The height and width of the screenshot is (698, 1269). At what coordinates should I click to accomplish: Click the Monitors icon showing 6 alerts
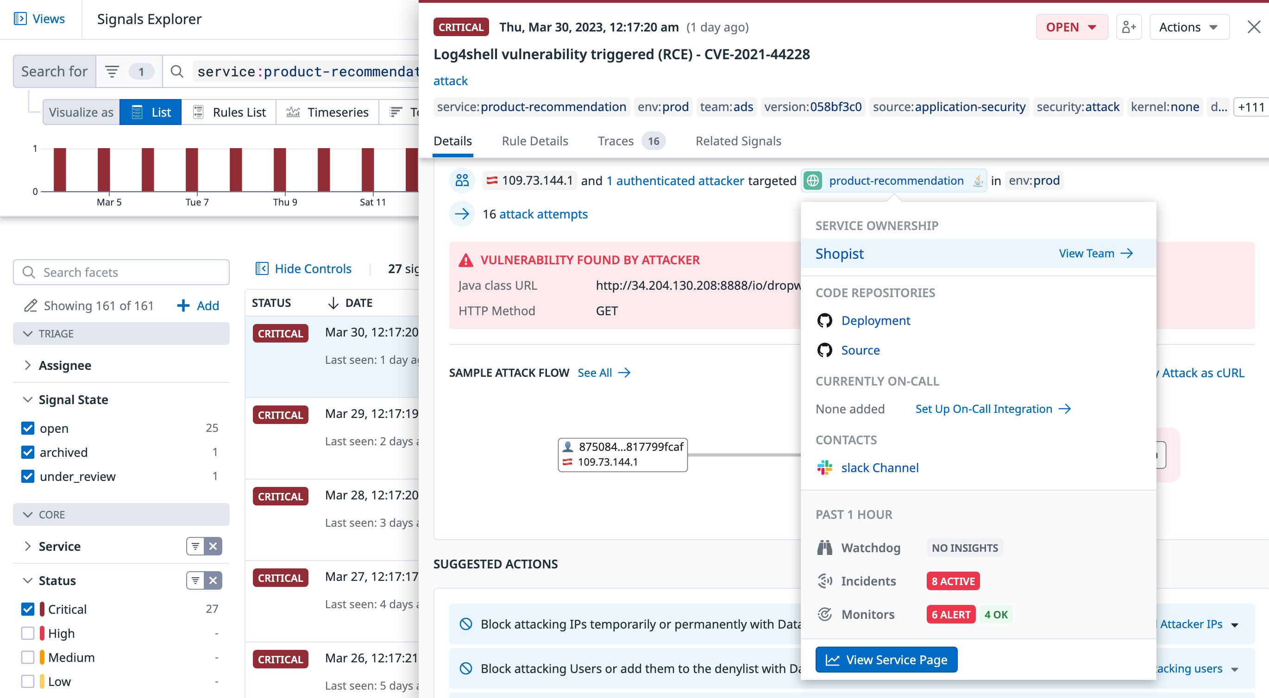coord(824,614)
